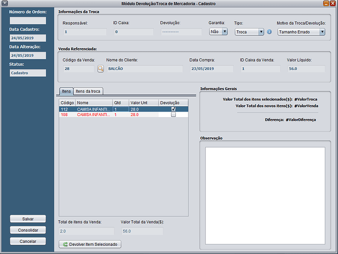
Task: Click the Devolução field with dashes
Action: [181, 32]
